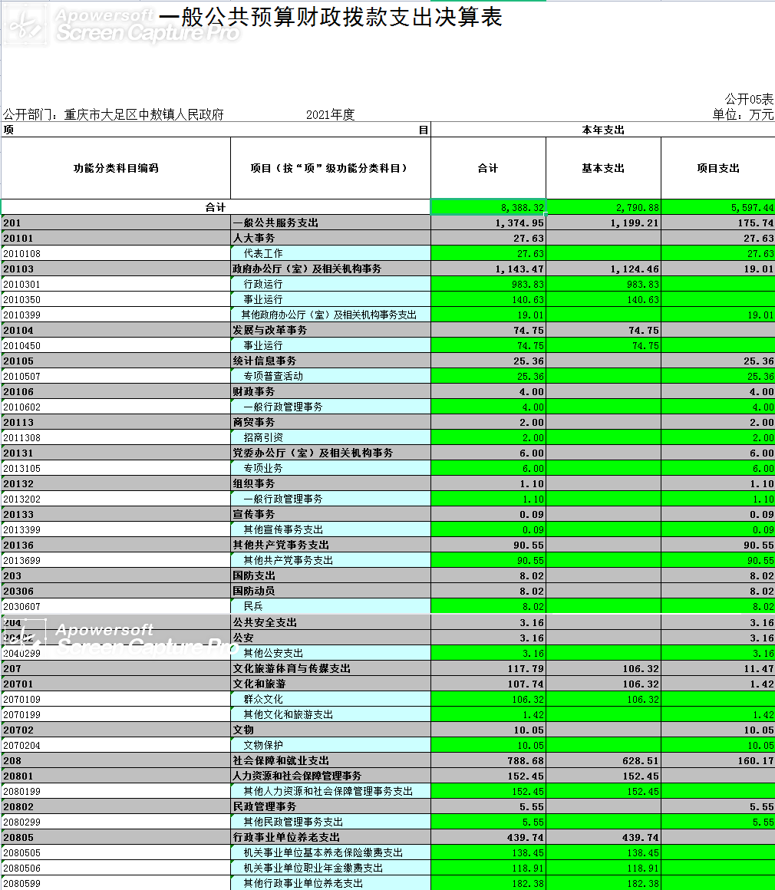Click the cell showing 2,790.88
Image resolution: width=775 pixels, height=890 pixels.
tap(604, 207)
